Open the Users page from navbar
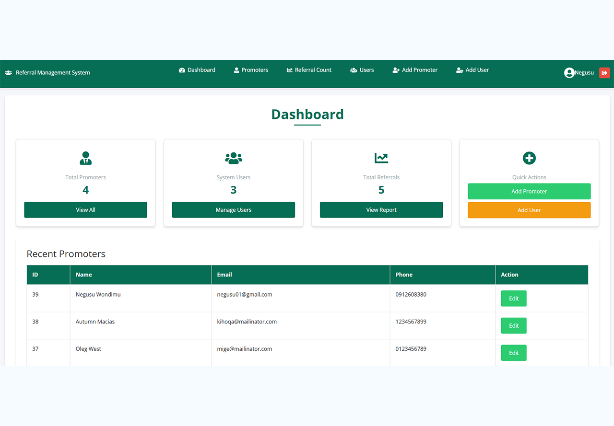The height and width of the screenshot is (426, 614). pyautogui.click(x=362, y=70)
